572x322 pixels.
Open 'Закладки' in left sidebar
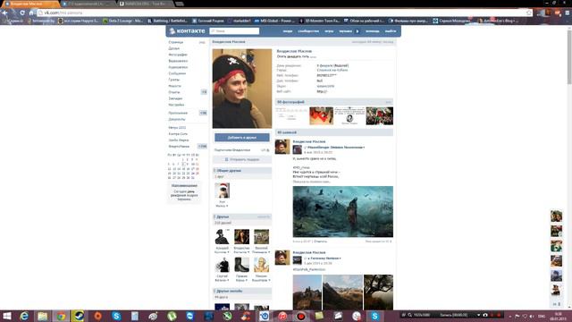[x=175, y=98]
